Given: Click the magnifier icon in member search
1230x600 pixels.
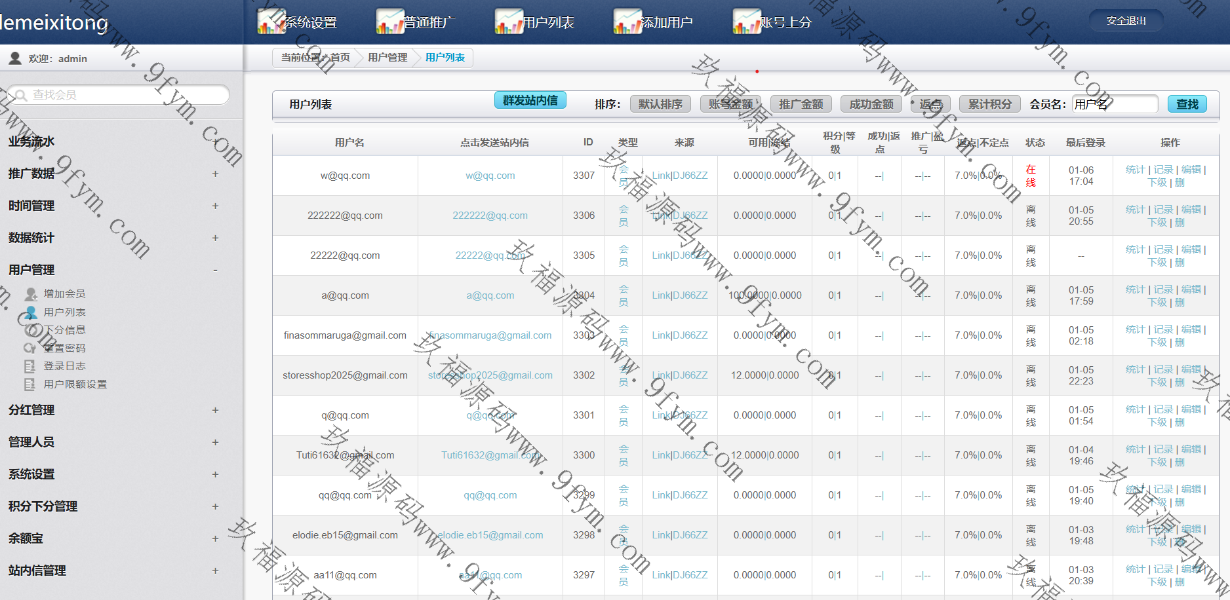Looking at the screenshot, I should [20, 96].
